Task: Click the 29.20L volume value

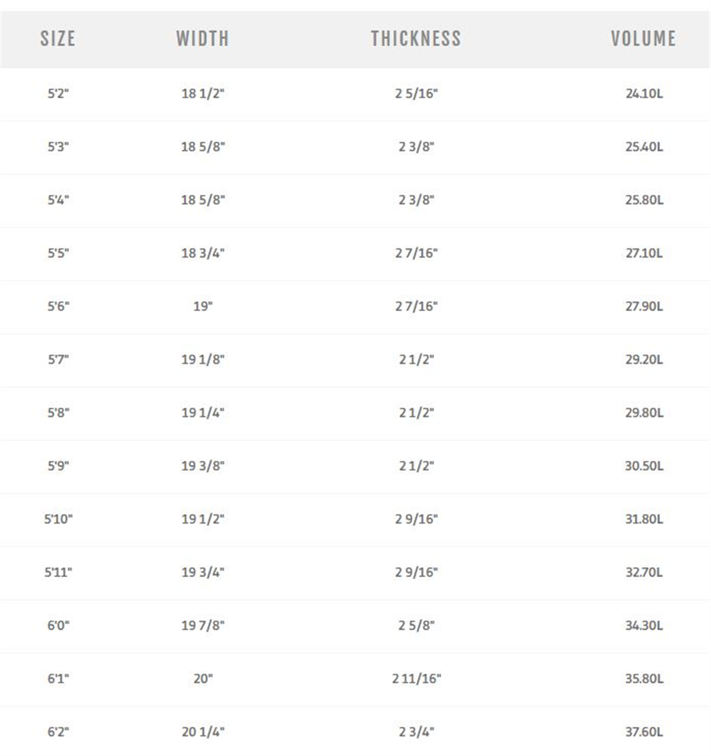Action: [644, 360]
